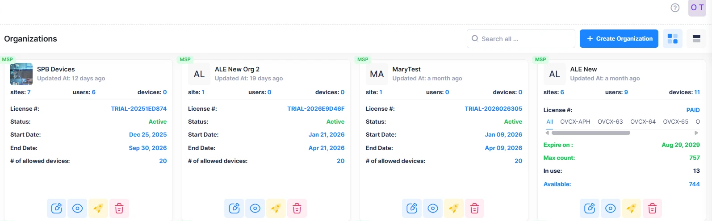The height and width of the screenshot is (221, 712).
Task: Switch to grid card view
Action: pos(672,39)
